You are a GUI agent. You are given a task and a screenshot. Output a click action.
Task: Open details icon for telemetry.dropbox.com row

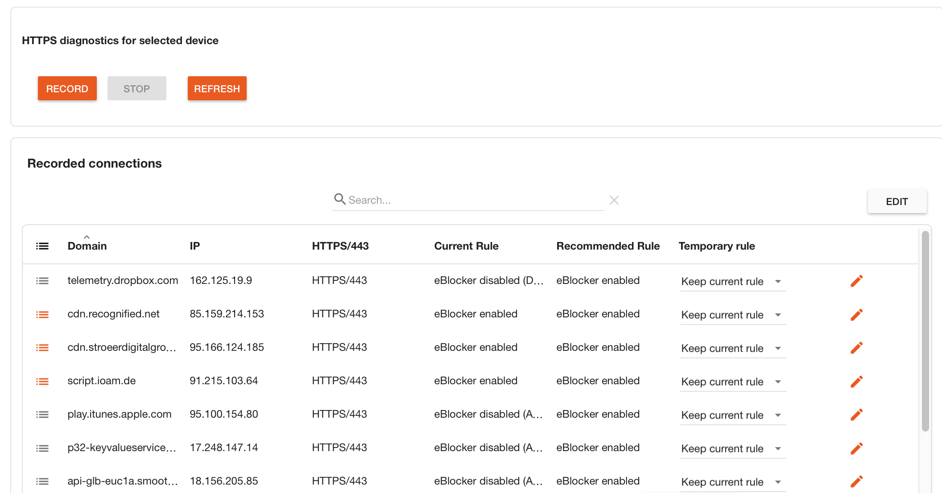42,281
